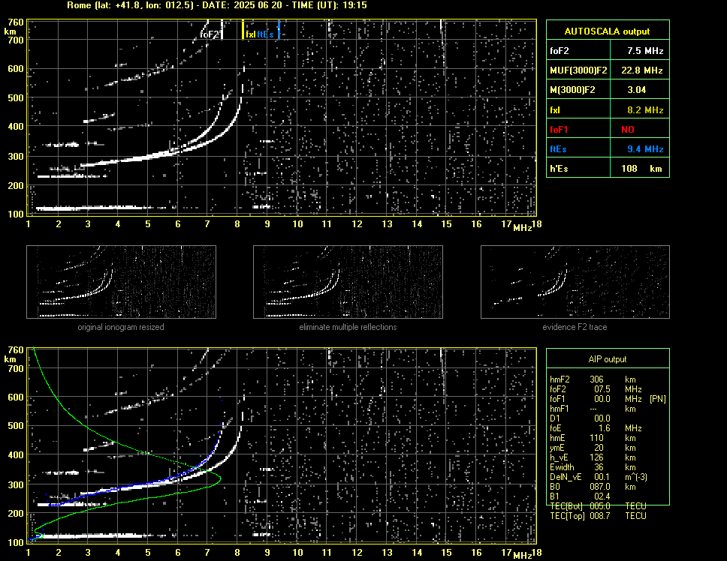The image size is (727, 561).
Task: Click the hmE 110 km row
Action: pyautogui.click(x=593, y=438)
